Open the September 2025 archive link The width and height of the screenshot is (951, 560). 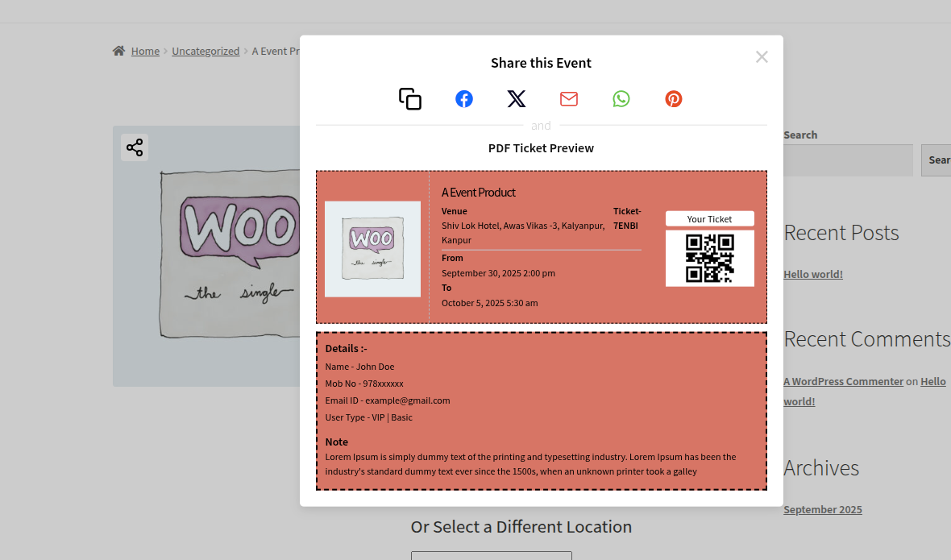point(822,509)
